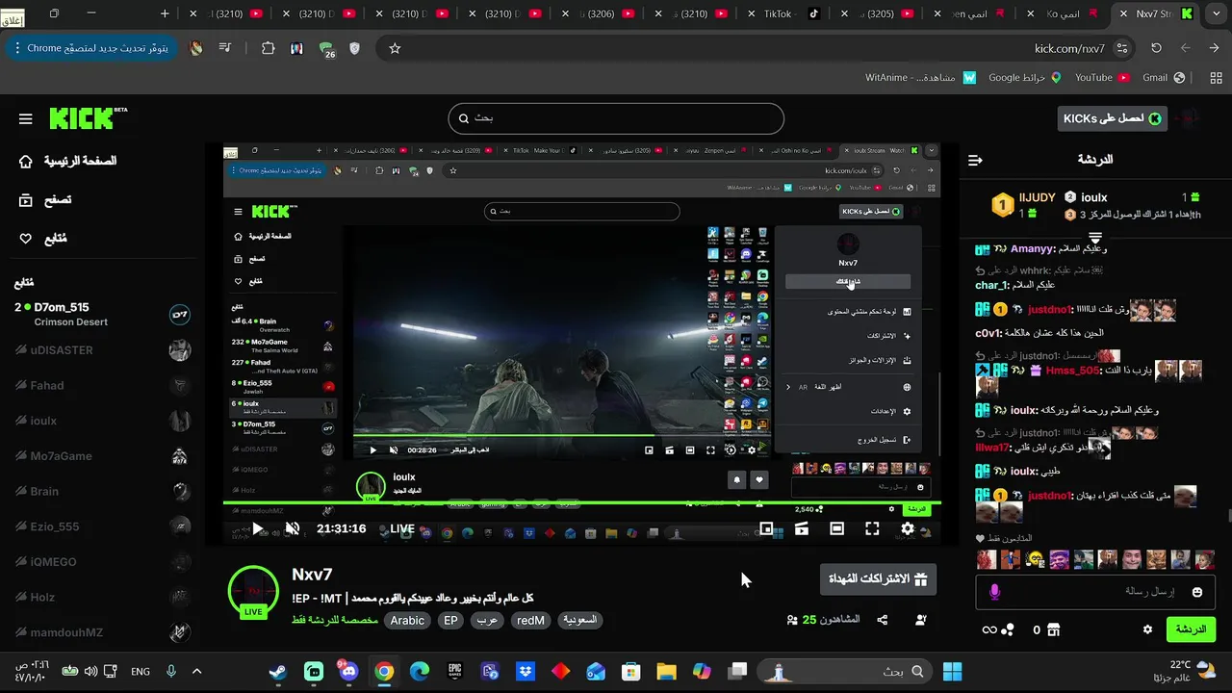Select the EP tag
The width and height of the screenshot is (1232, 693).
click(x=450, y=621)
